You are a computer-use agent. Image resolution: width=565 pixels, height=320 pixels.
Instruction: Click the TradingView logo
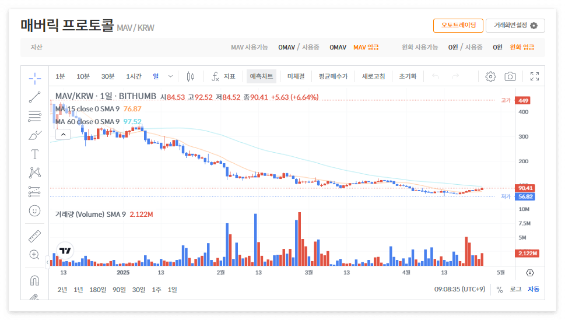pos(65,251)
